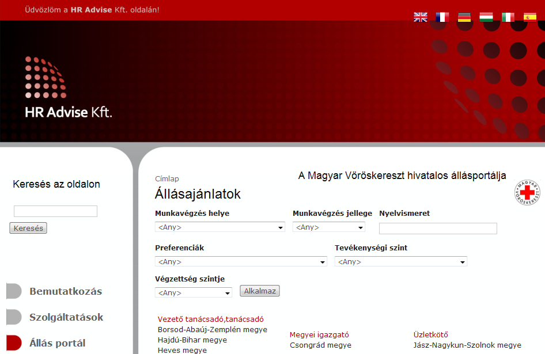Open the Bemutatkozás menu item

click(x=66, y=291)
